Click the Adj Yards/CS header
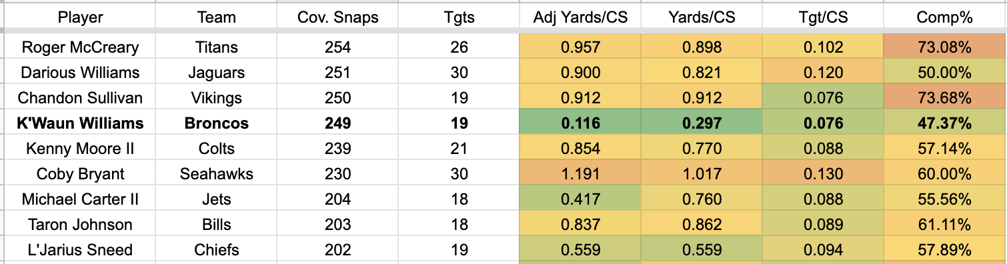The height and width of the screenshot is (264, 1007). click(580, 17)
